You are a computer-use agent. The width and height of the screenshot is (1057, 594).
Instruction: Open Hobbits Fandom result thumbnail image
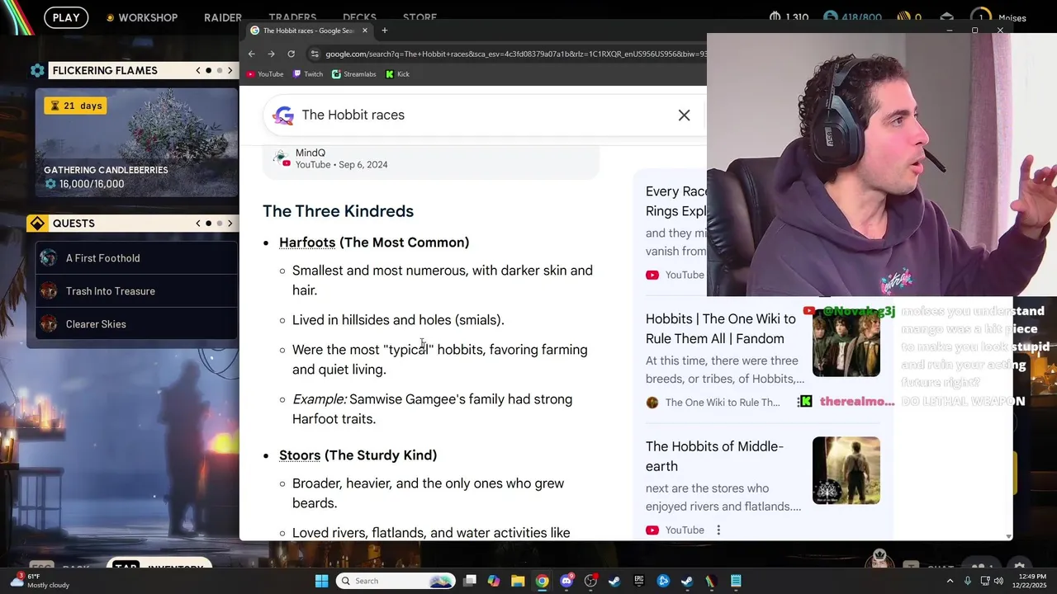[x=846, y=343]
